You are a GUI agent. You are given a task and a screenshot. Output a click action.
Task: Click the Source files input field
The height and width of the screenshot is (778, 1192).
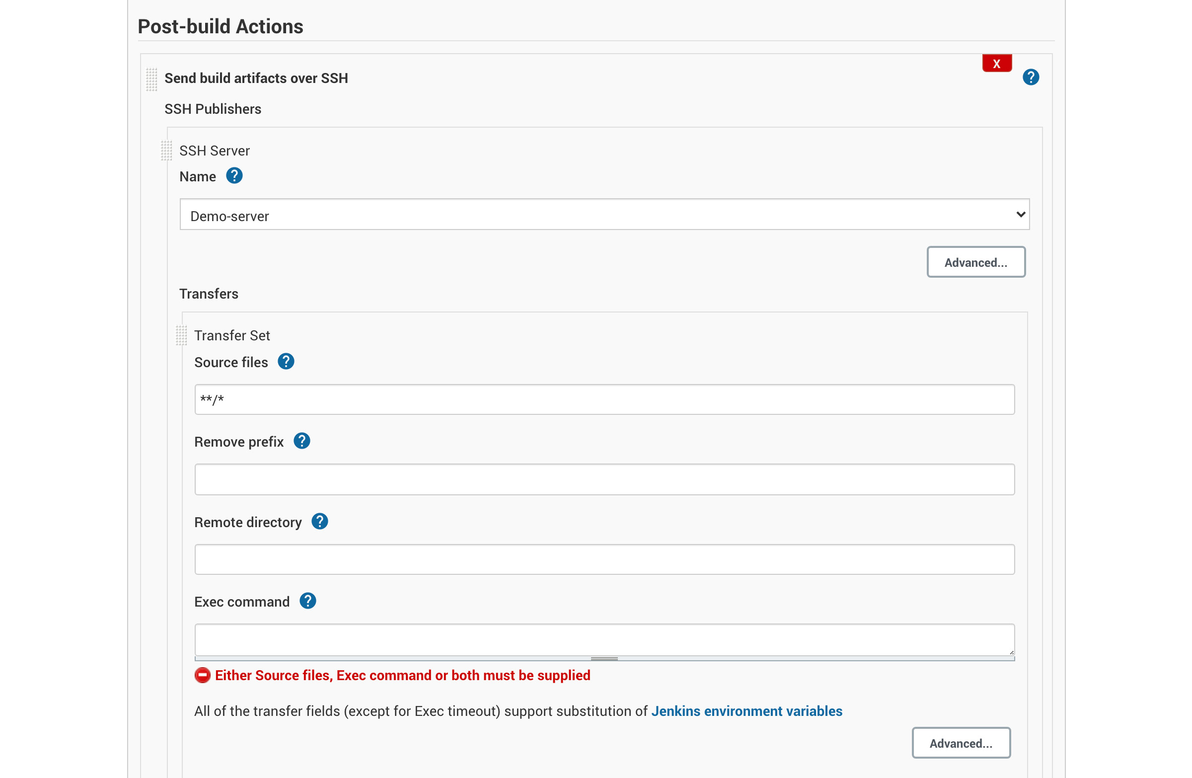coord(604,399)
